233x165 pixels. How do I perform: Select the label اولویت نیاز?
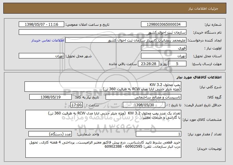pyautogui.click(x=213, y=48)
